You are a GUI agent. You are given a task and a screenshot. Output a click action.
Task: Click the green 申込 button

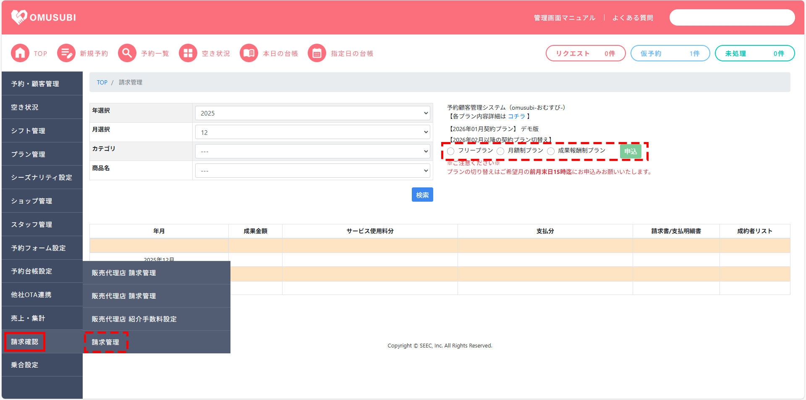pyautogui.click(x=630, y=151)
